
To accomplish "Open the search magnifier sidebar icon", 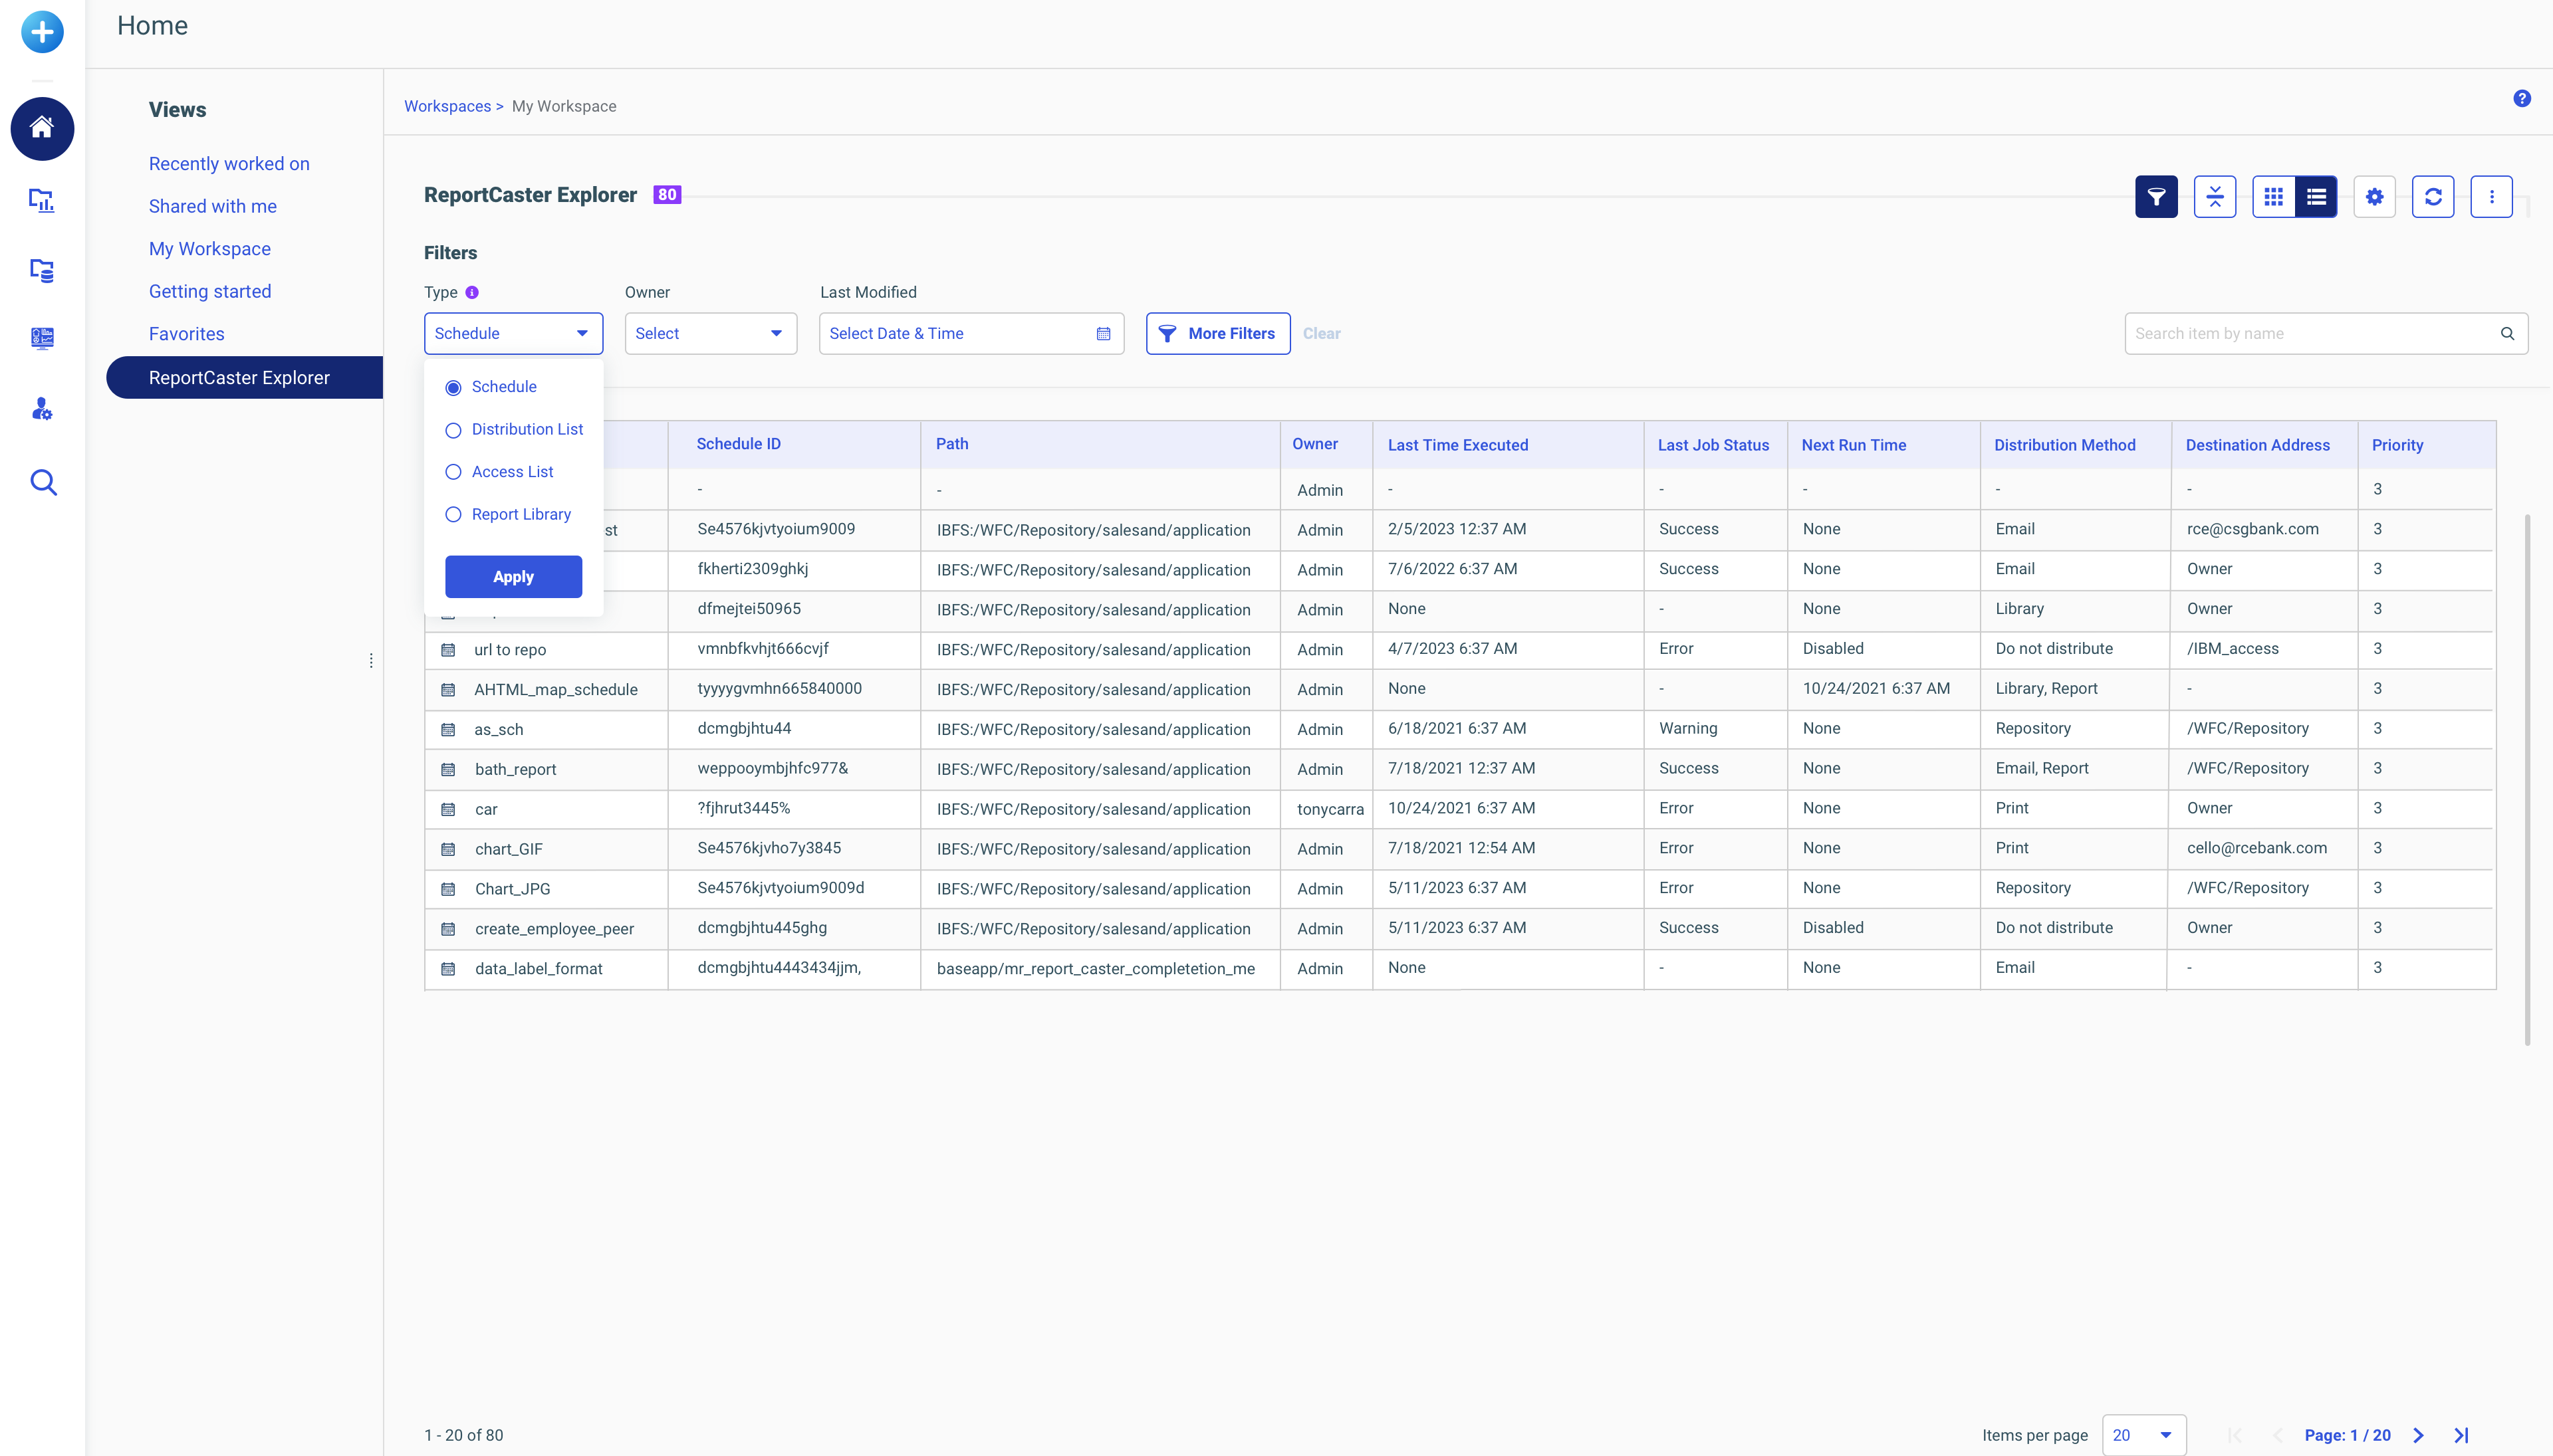I will click(43, 482).
